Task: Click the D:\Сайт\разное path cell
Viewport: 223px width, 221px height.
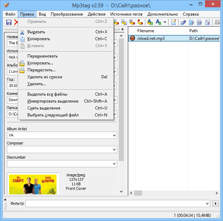Action: tap(204, 38)
